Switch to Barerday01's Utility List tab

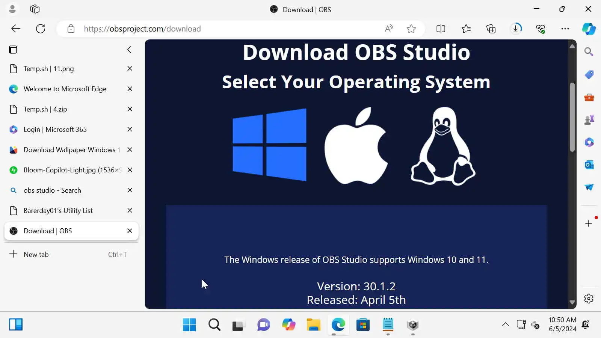pyautogui.click(x=71, y=211)
